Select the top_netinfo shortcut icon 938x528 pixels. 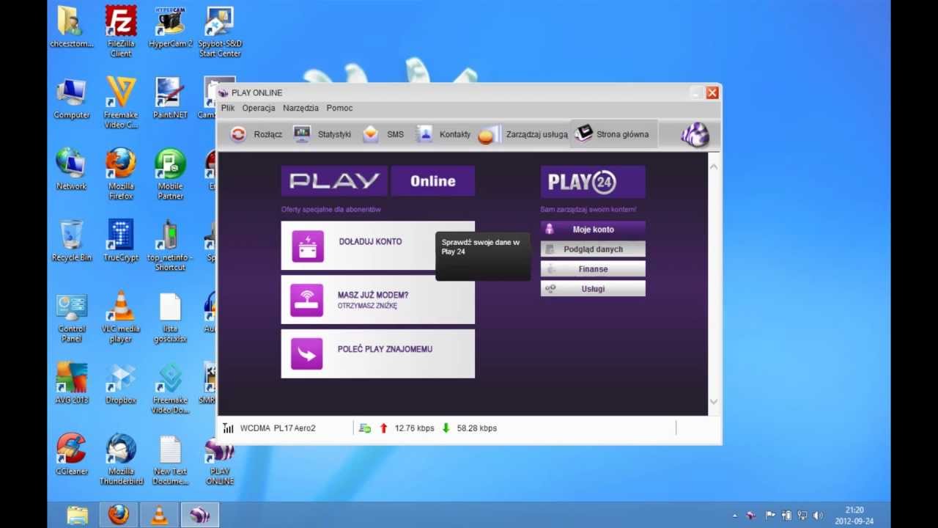pyautogui.click(x=170, y=246)
